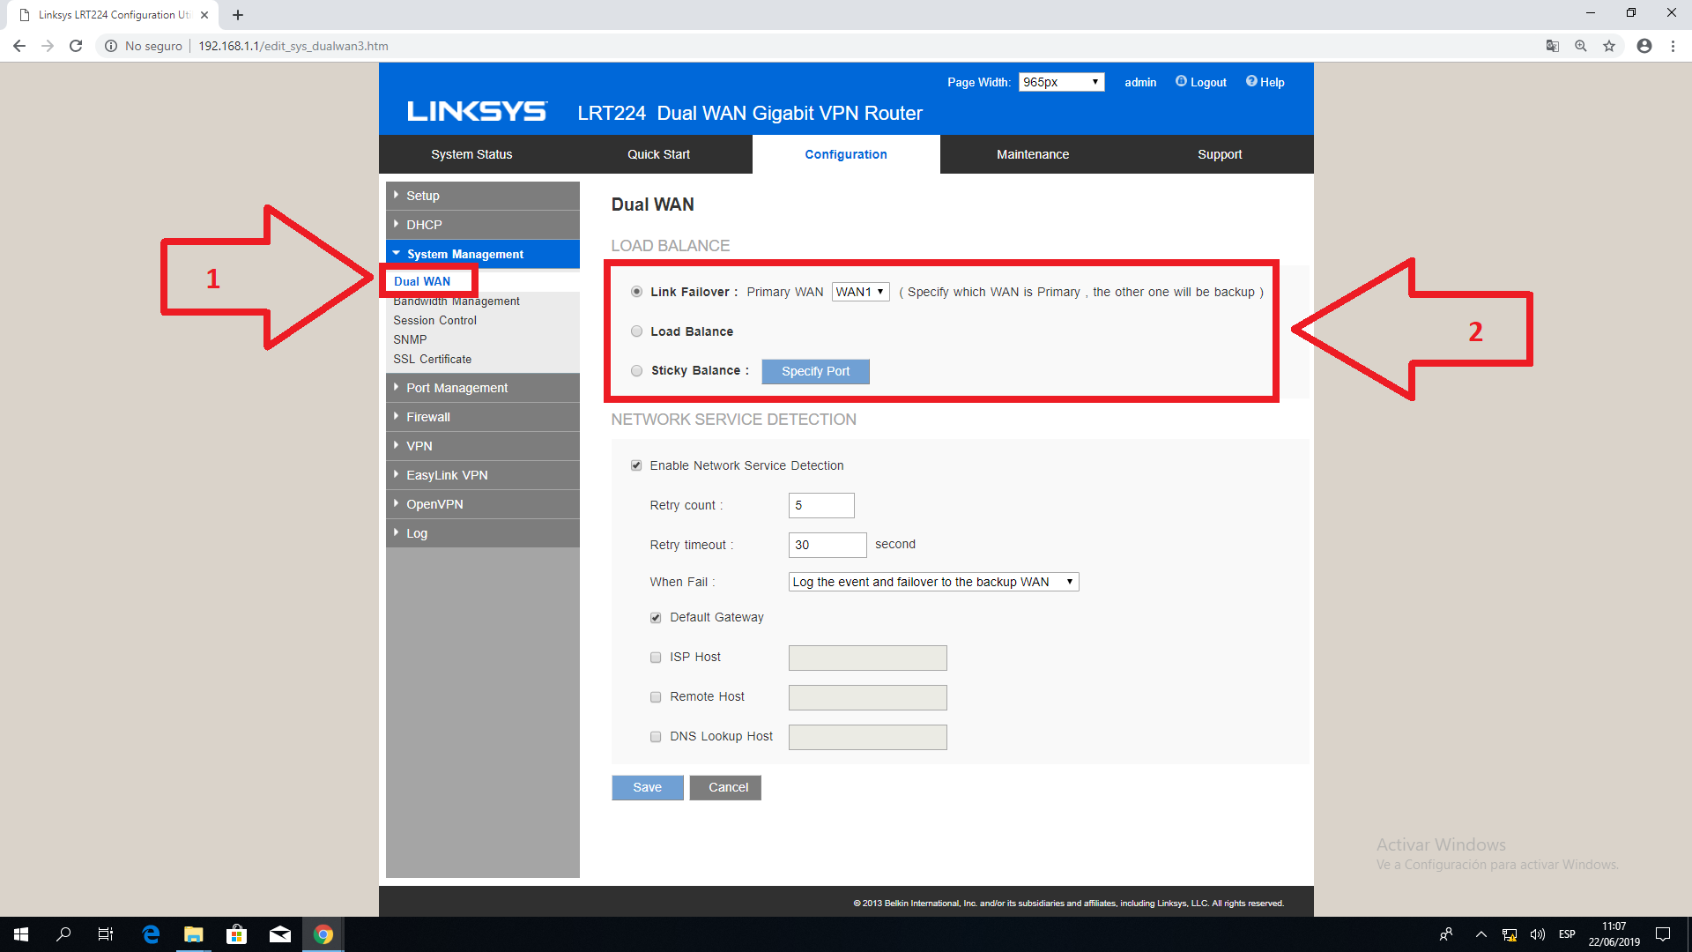Select Sticky Balance radio option
The width and height of the screenshot is (1692, 952).
tap(636, 371)
